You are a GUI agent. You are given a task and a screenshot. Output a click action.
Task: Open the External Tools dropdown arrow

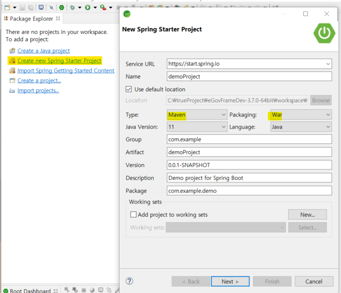(x=110, y=8)
